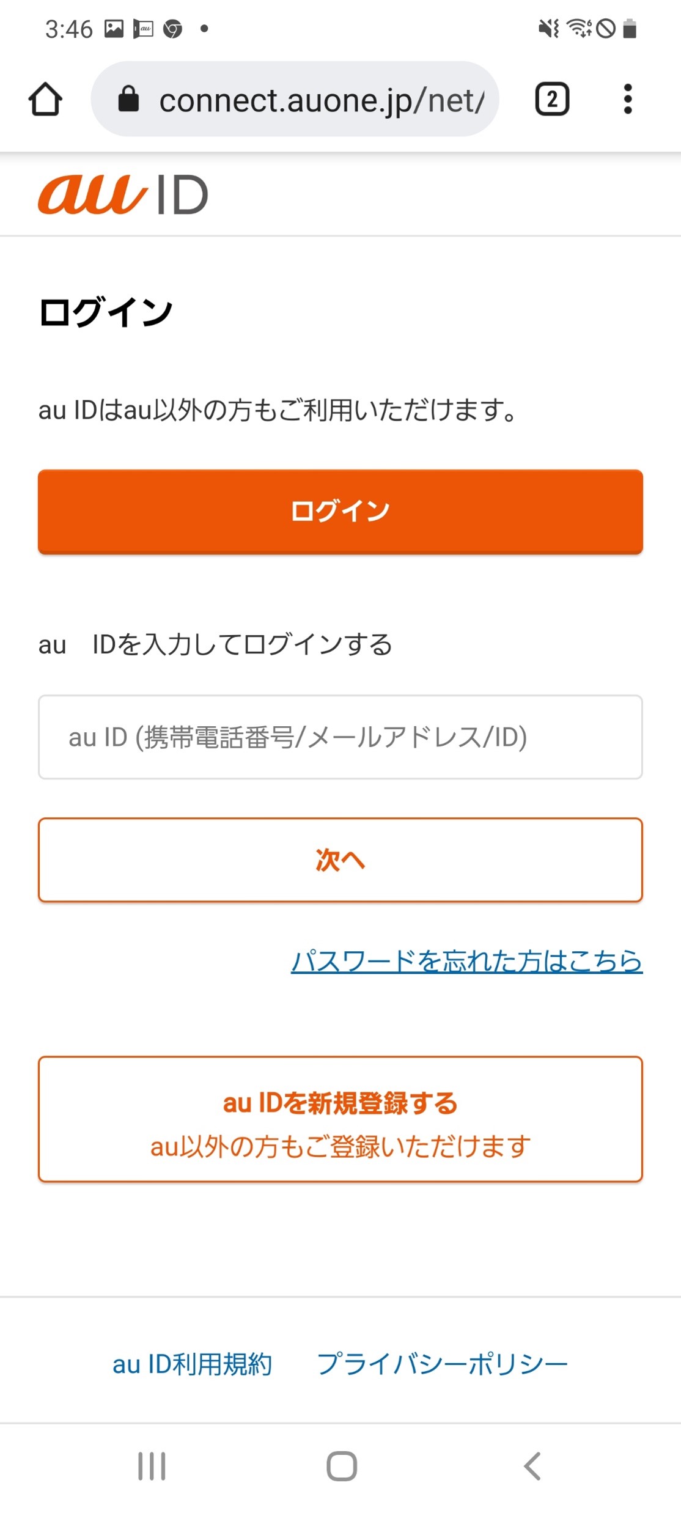Screen dimensions: 681x1513
Task: Open プライバシーポリシー link
Action: click(442, 1364)
